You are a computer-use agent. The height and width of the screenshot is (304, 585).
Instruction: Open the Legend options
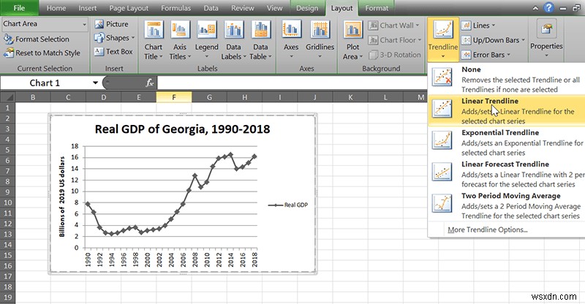(206, 40)
